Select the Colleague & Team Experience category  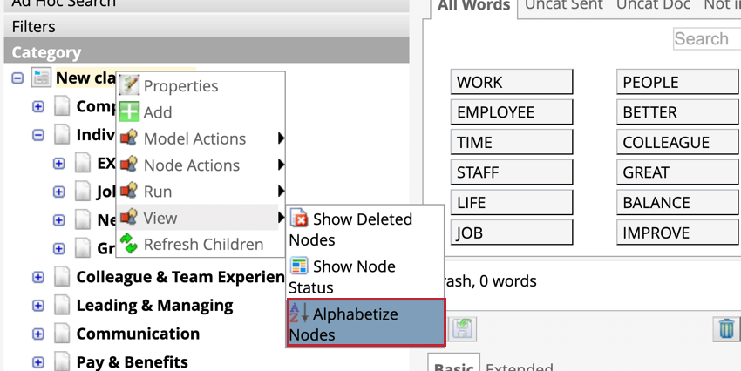[175, 278]
